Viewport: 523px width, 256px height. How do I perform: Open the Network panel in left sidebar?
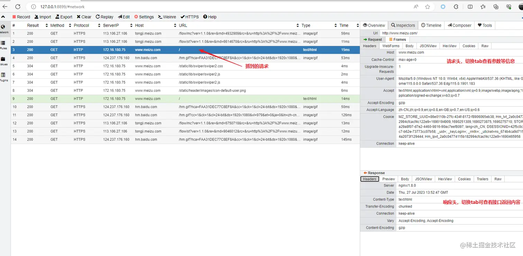(x=3, y=29)
